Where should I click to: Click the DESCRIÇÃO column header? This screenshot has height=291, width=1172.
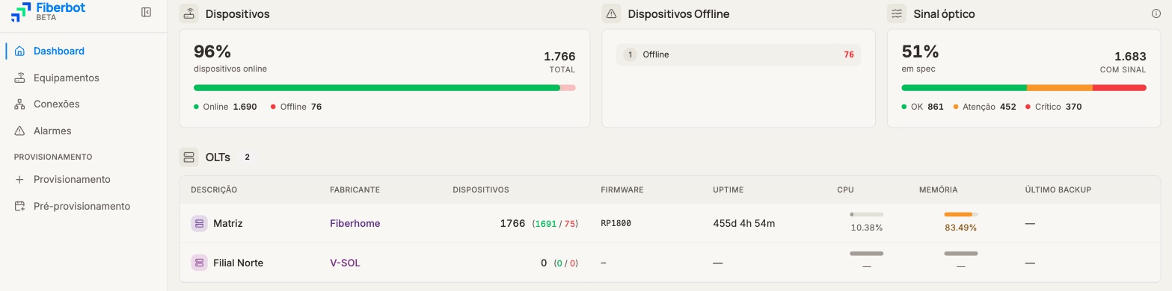point(214,190)
